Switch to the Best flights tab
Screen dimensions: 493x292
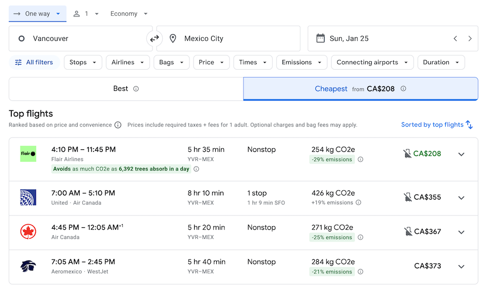pyautogui.click(x=126, y=89)
